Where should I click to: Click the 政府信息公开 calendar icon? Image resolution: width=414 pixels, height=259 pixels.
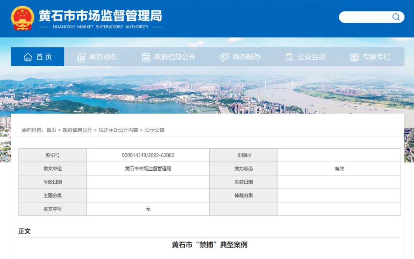(x=146, y=57)
